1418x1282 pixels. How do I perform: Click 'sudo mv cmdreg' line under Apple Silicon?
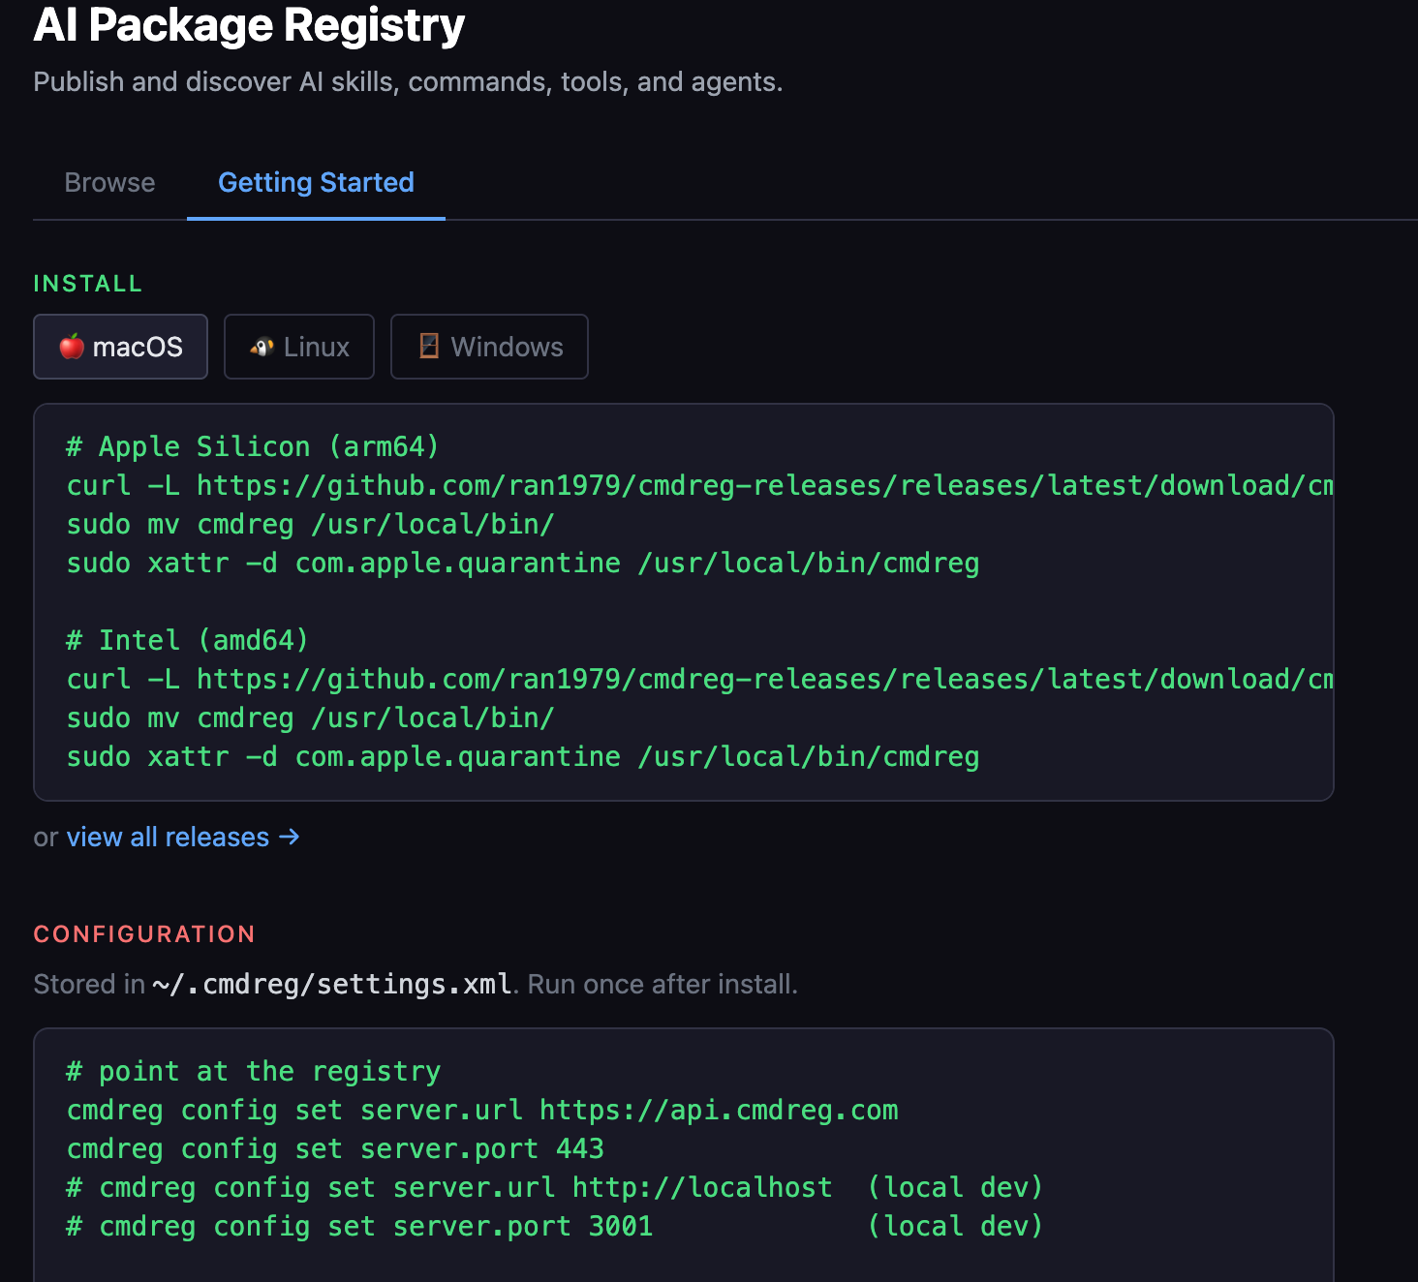[x=310, y=524]
